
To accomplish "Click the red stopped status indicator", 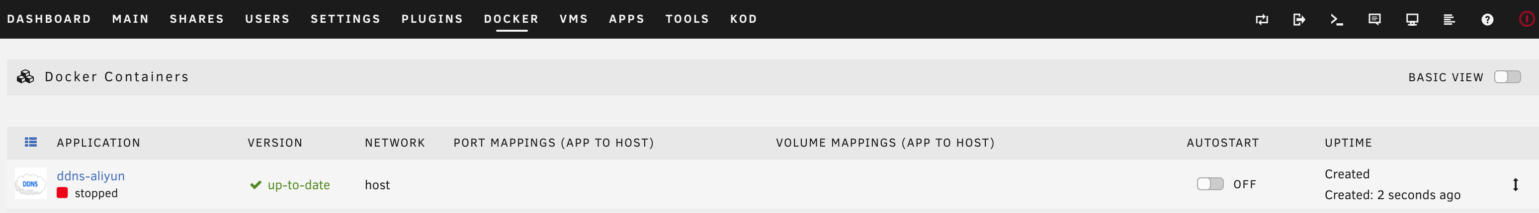I will 62,193.
